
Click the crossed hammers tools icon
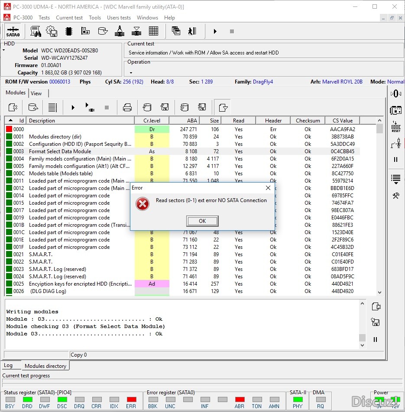395,196
